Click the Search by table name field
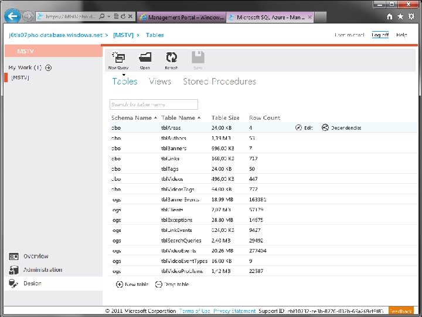This screenshot has height=317, width=422. coord(154,104)
